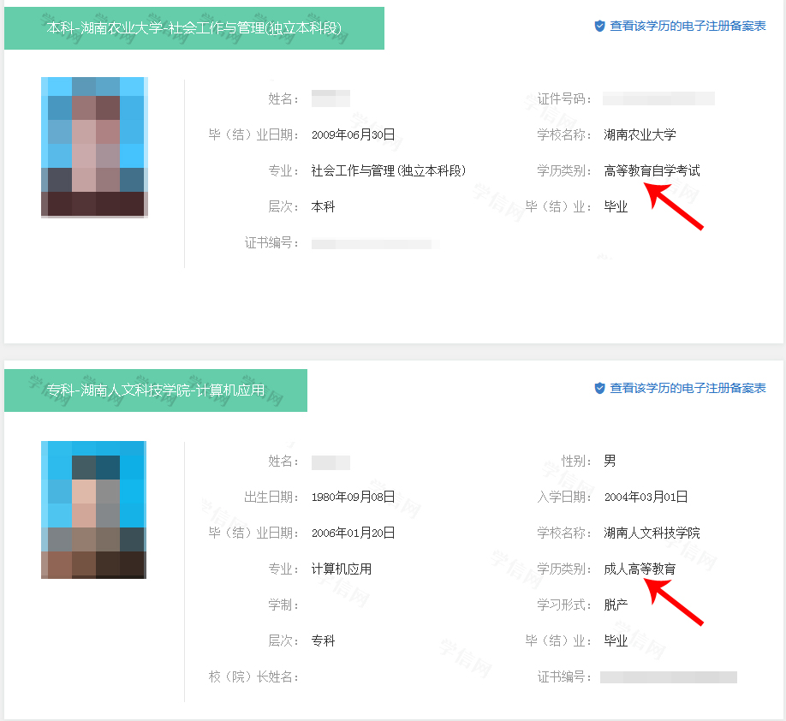Click birth date 1980年09月08日
786x721 pixels.
tap(353, 497)
